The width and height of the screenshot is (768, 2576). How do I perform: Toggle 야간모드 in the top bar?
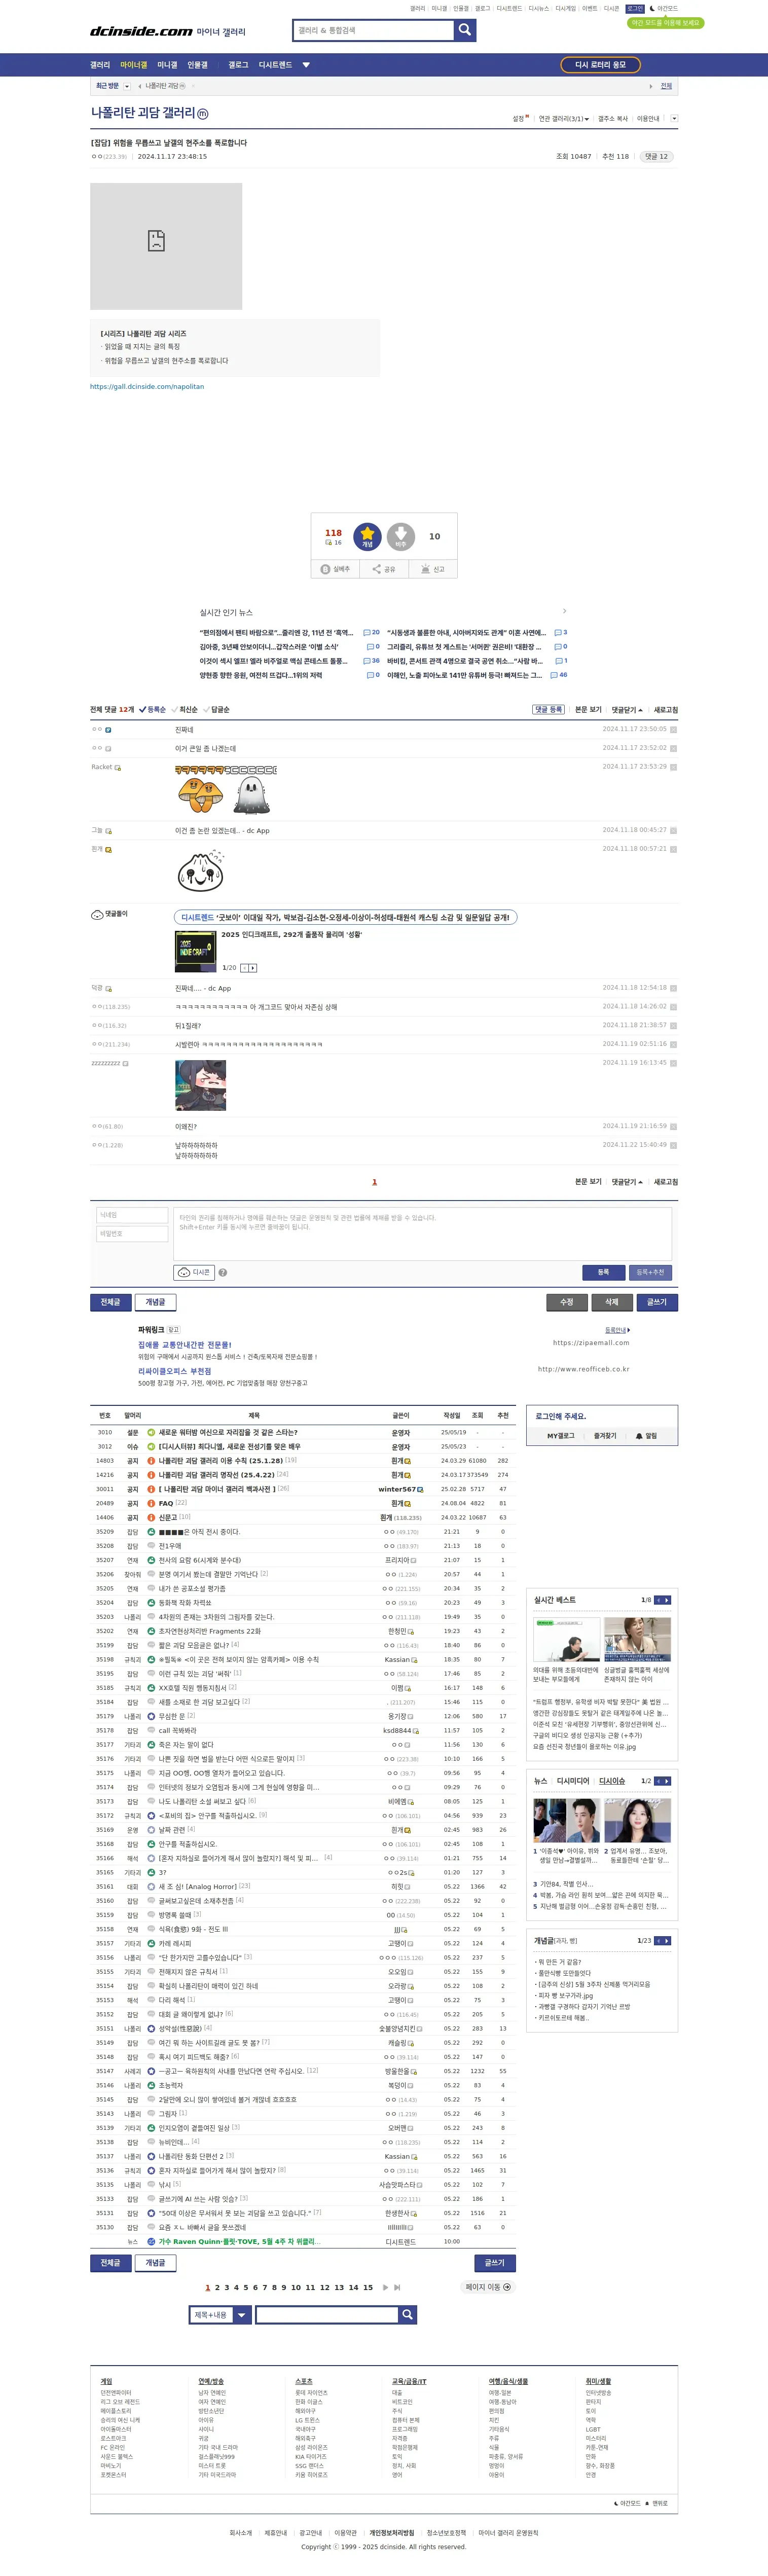(663, 8)
